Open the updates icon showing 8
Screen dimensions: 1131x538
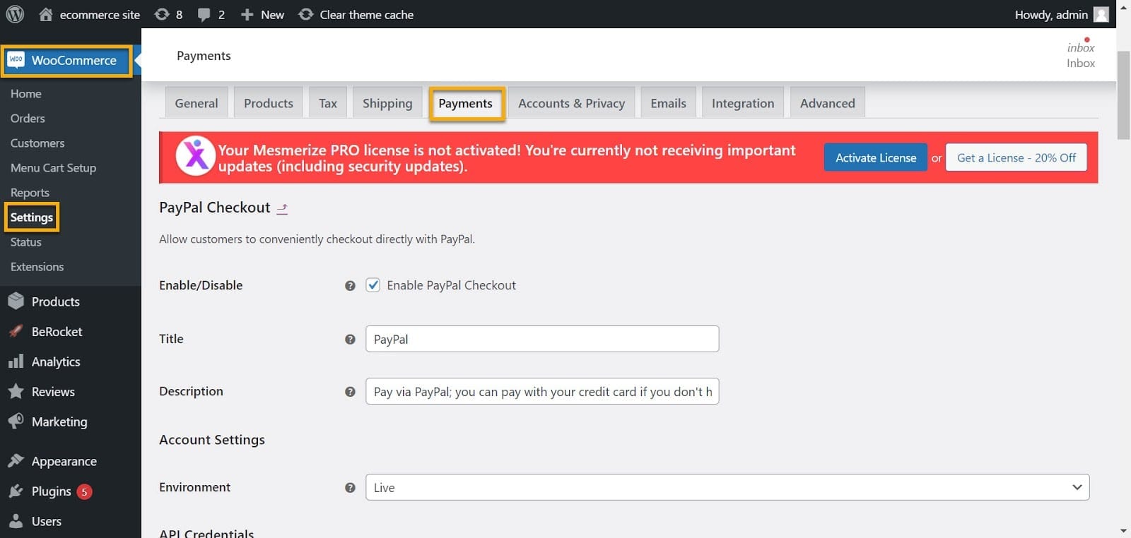[162, 14]
